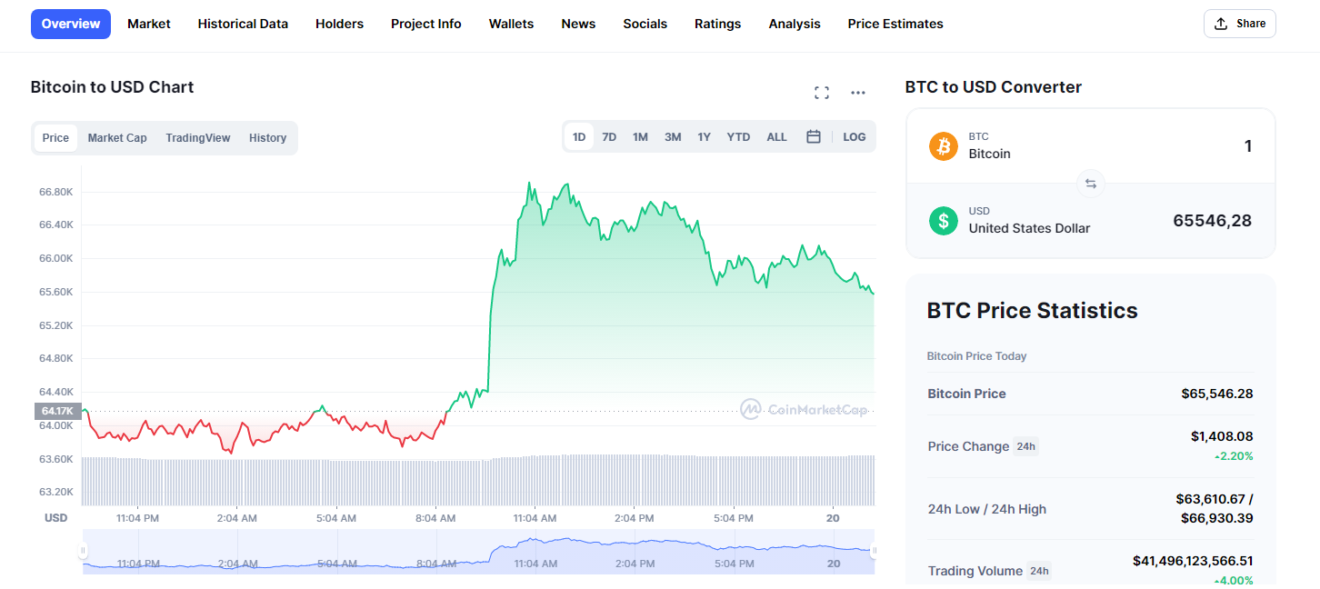Viewport: 1320px width, 589px height.
Task: Toggle the LOG scale option
Action: click(x=855, y=137)
